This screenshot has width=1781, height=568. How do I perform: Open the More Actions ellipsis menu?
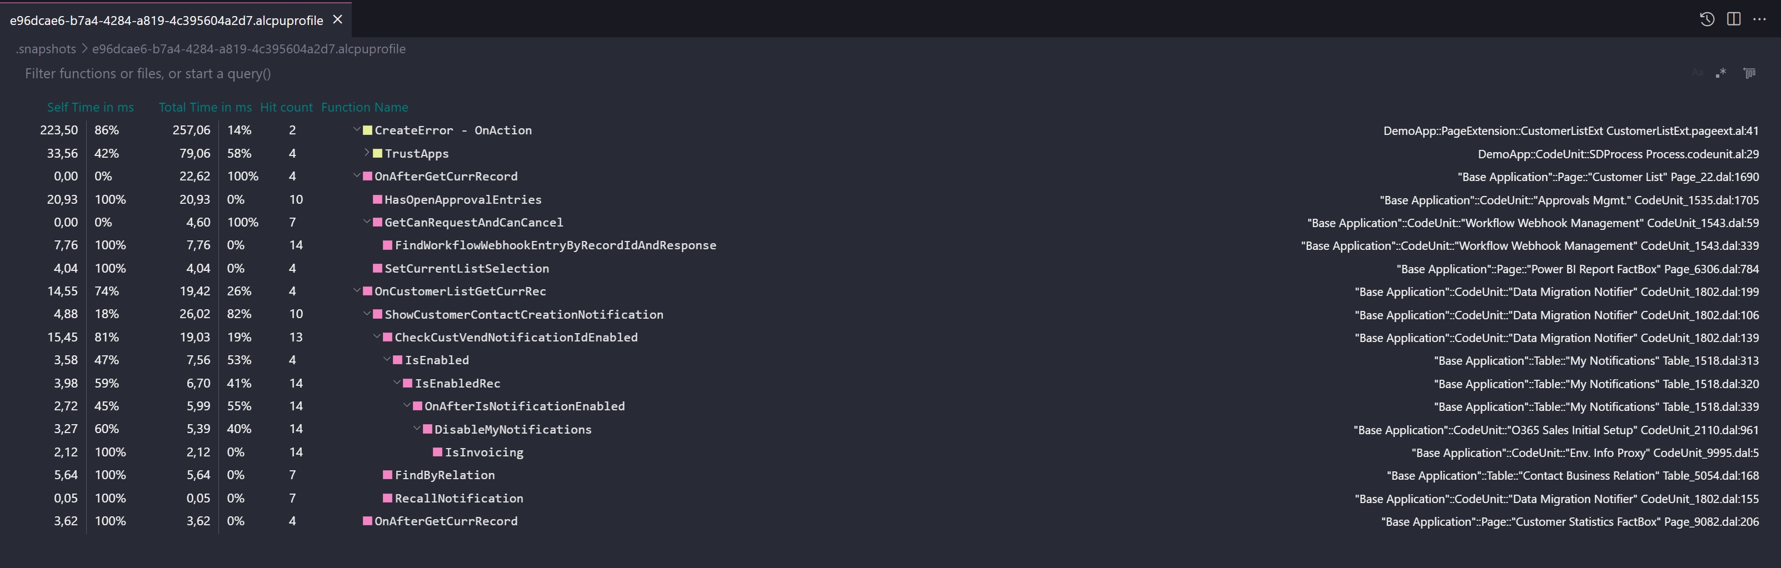tap(1759, 19)
